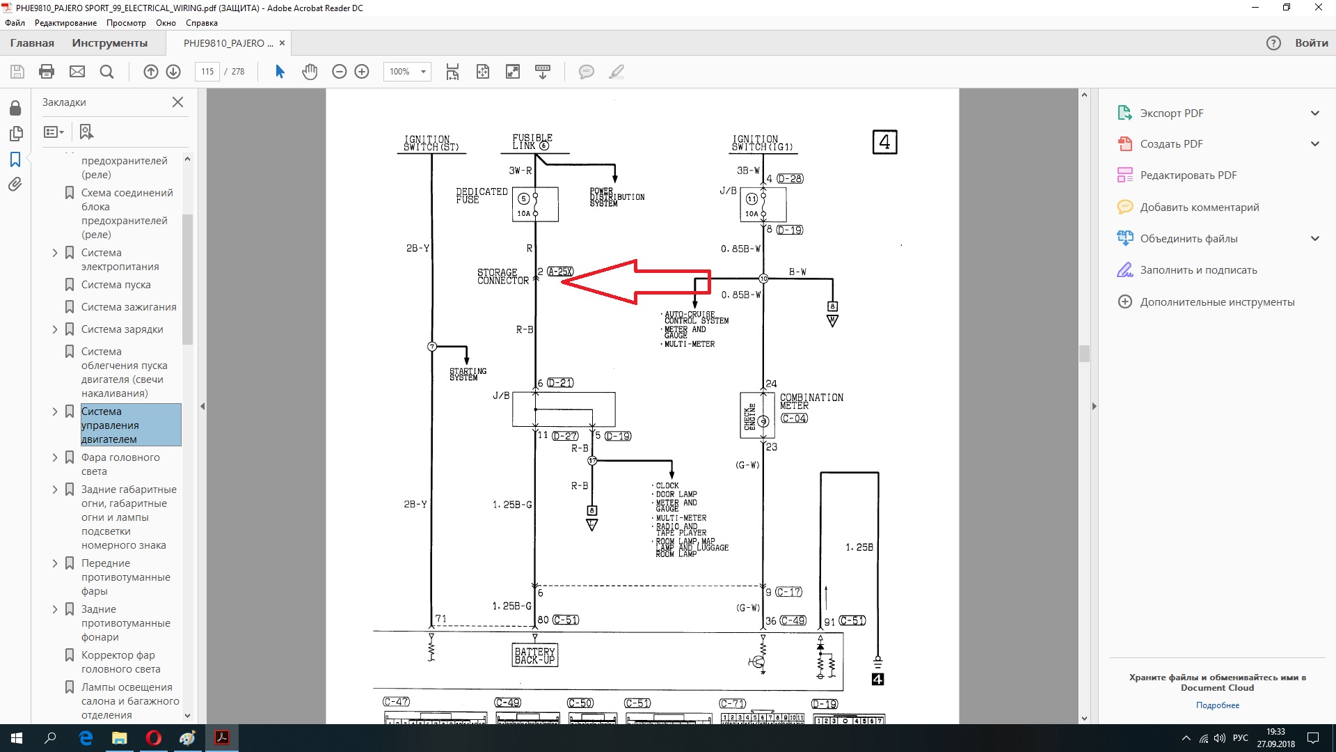1336x752 pixels.
Task: Click the page number input field
Action: tap(207, 71)
